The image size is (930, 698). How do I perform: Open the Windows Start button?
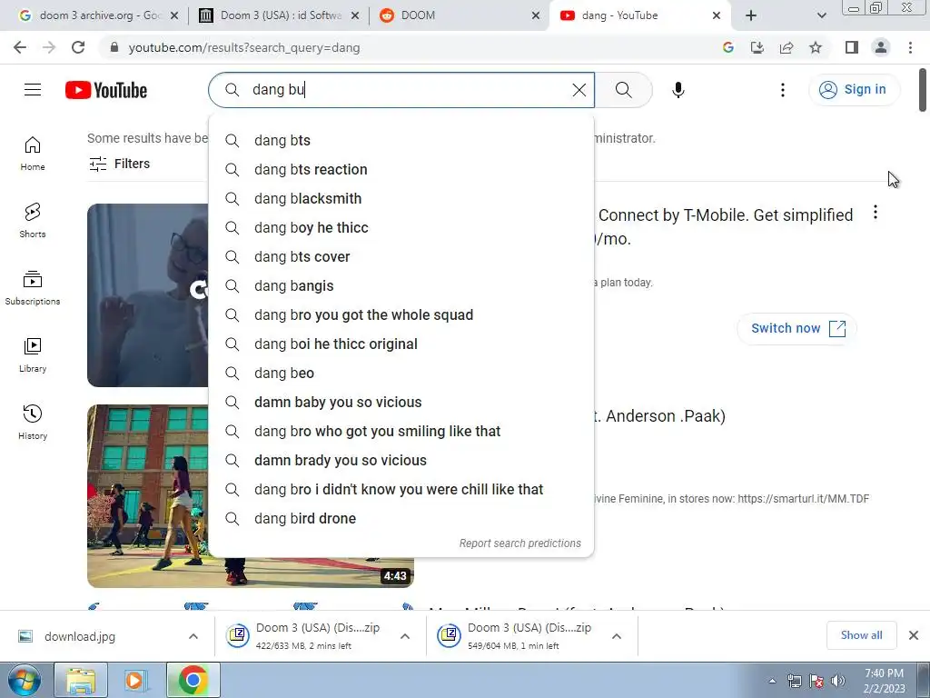click(24, 681)
